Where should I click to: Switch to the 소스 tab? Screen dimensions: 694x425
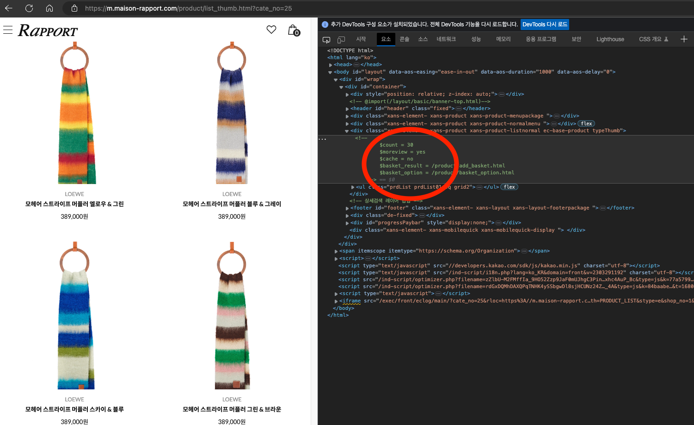click(x=423, y=39)
